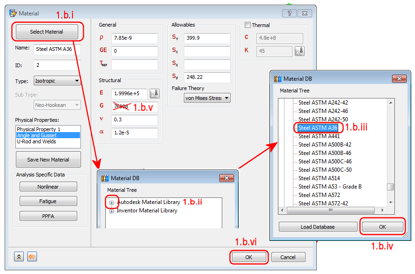Select Steel ASTM A242-46 in tree
Viewport: 415px width, 274px height.
click(323, 111)
